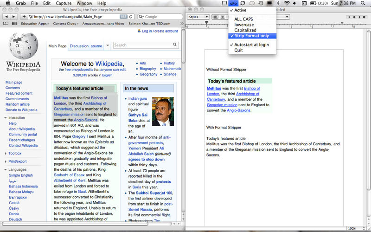The height and width of the screenshot is (232, 371).
Task: Click Safari vertical scrollbar thumb
Action: [183, 46]
